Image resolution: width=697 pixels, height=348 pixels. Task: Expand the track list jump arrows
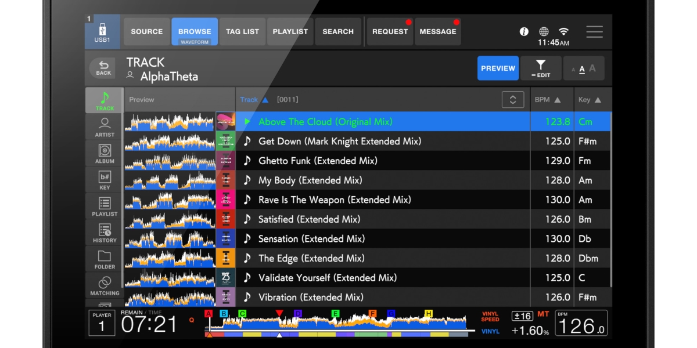tap(513, 100)
